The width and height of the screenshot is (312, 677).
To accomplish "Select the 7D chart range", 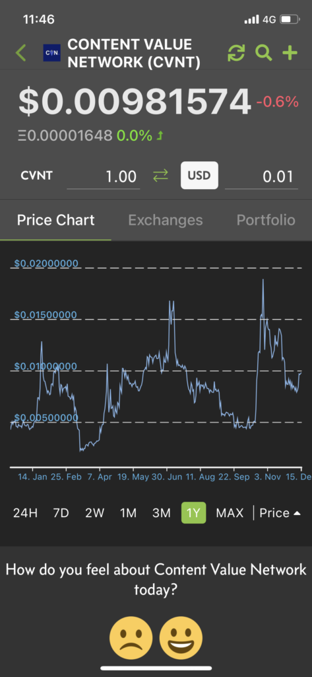I will (61, 513).
